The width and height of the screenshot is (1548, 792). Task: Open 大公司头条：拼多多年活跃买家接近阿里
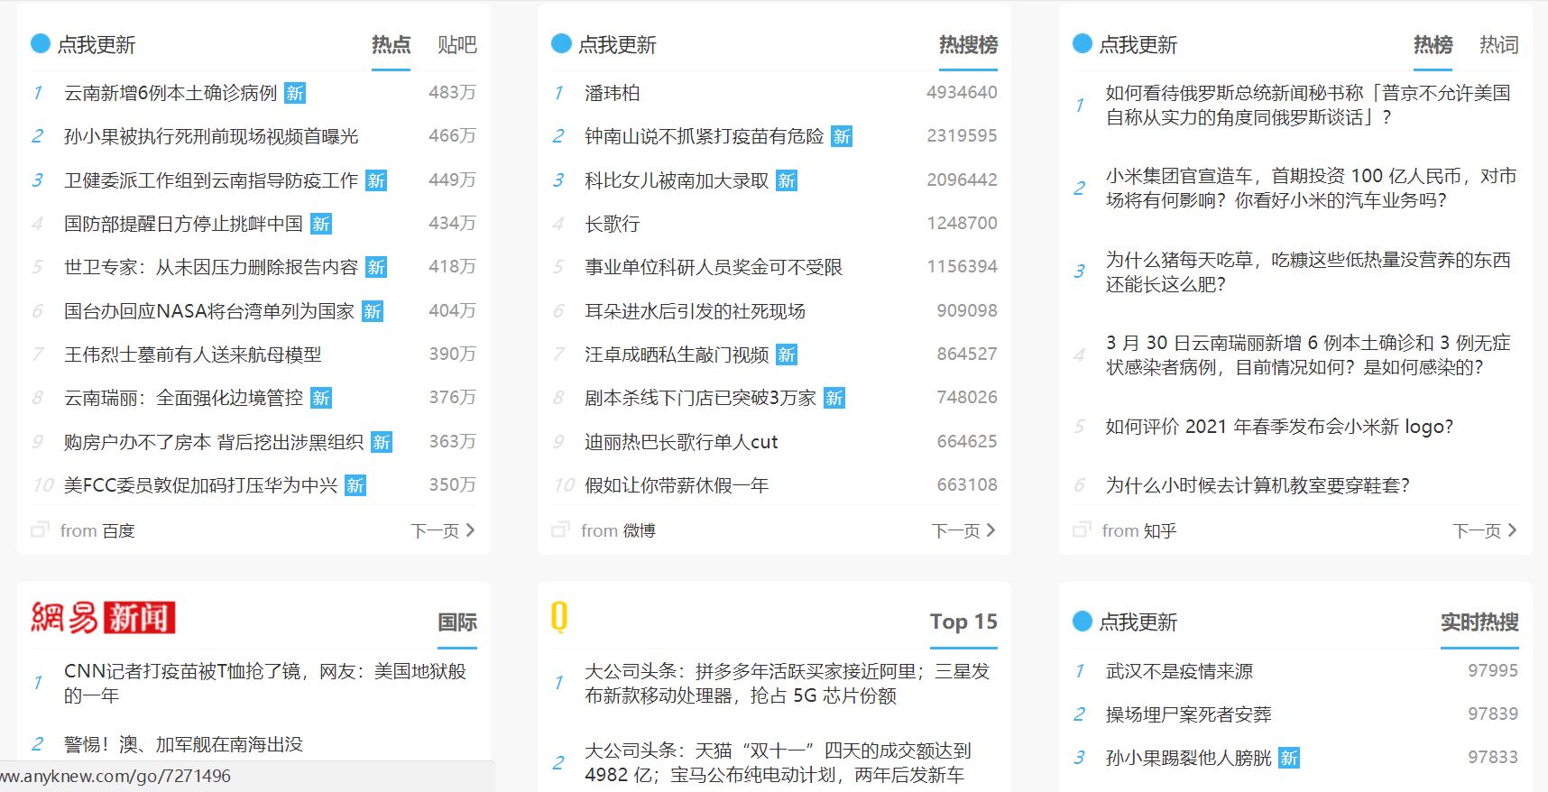pyautogui.click(x=788, y=683)
